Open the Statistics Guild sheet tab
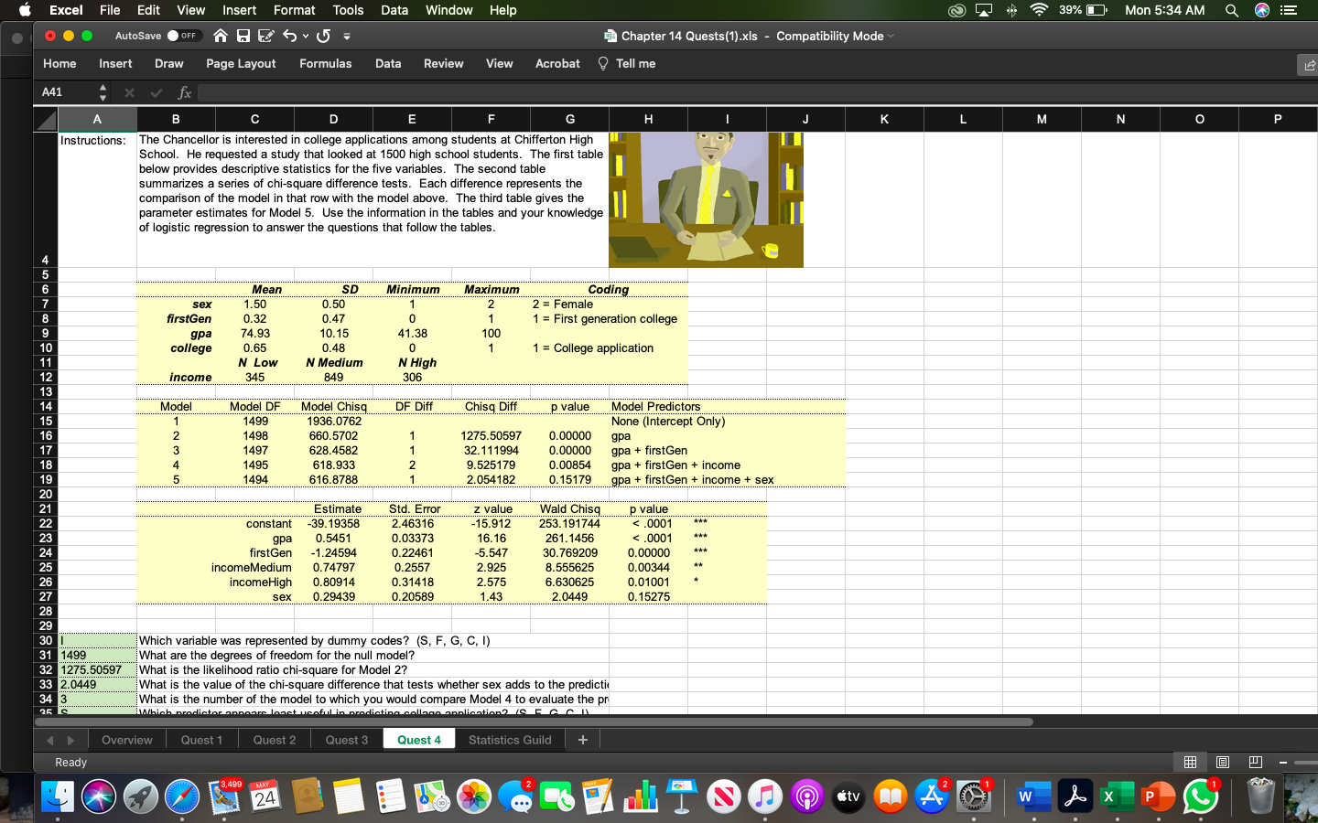Viewport: 1318px width, 823px height. pos(510,740)
